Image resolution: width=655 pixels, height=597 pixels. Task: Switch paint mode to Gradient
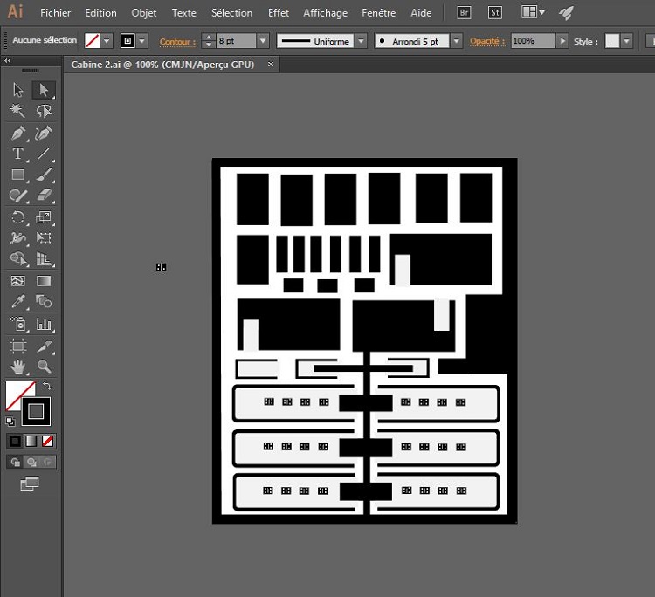pos(31,441)
